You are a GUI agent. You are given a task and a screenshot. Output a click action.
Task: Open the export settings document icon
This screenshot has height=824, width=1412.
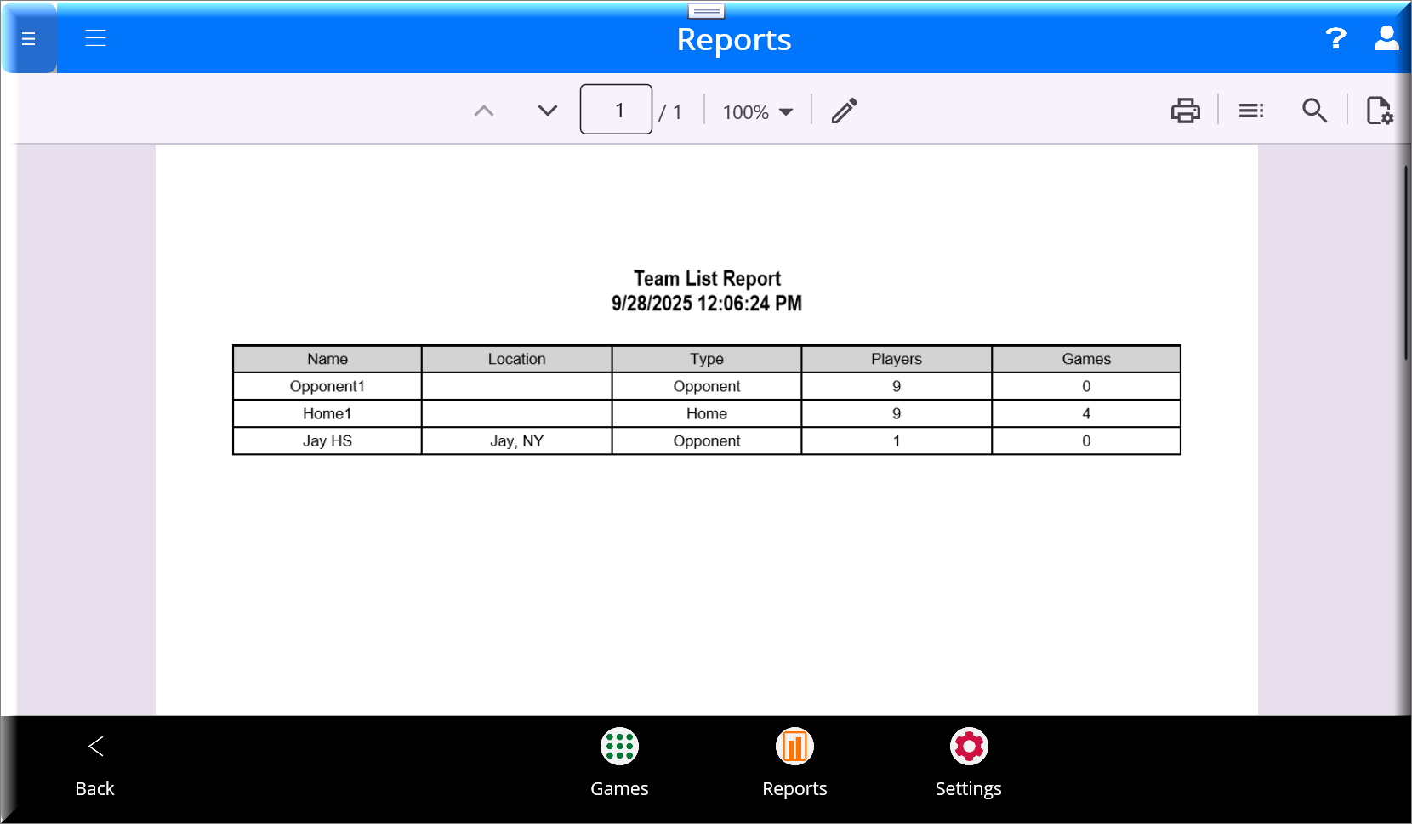1379,111
